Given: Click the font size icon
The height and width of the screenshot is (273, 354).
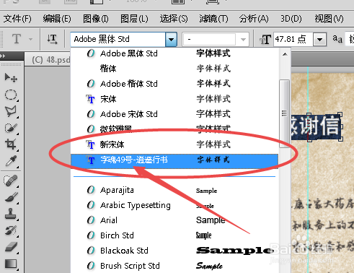Looking at the screenshot, I should point(265,40).
